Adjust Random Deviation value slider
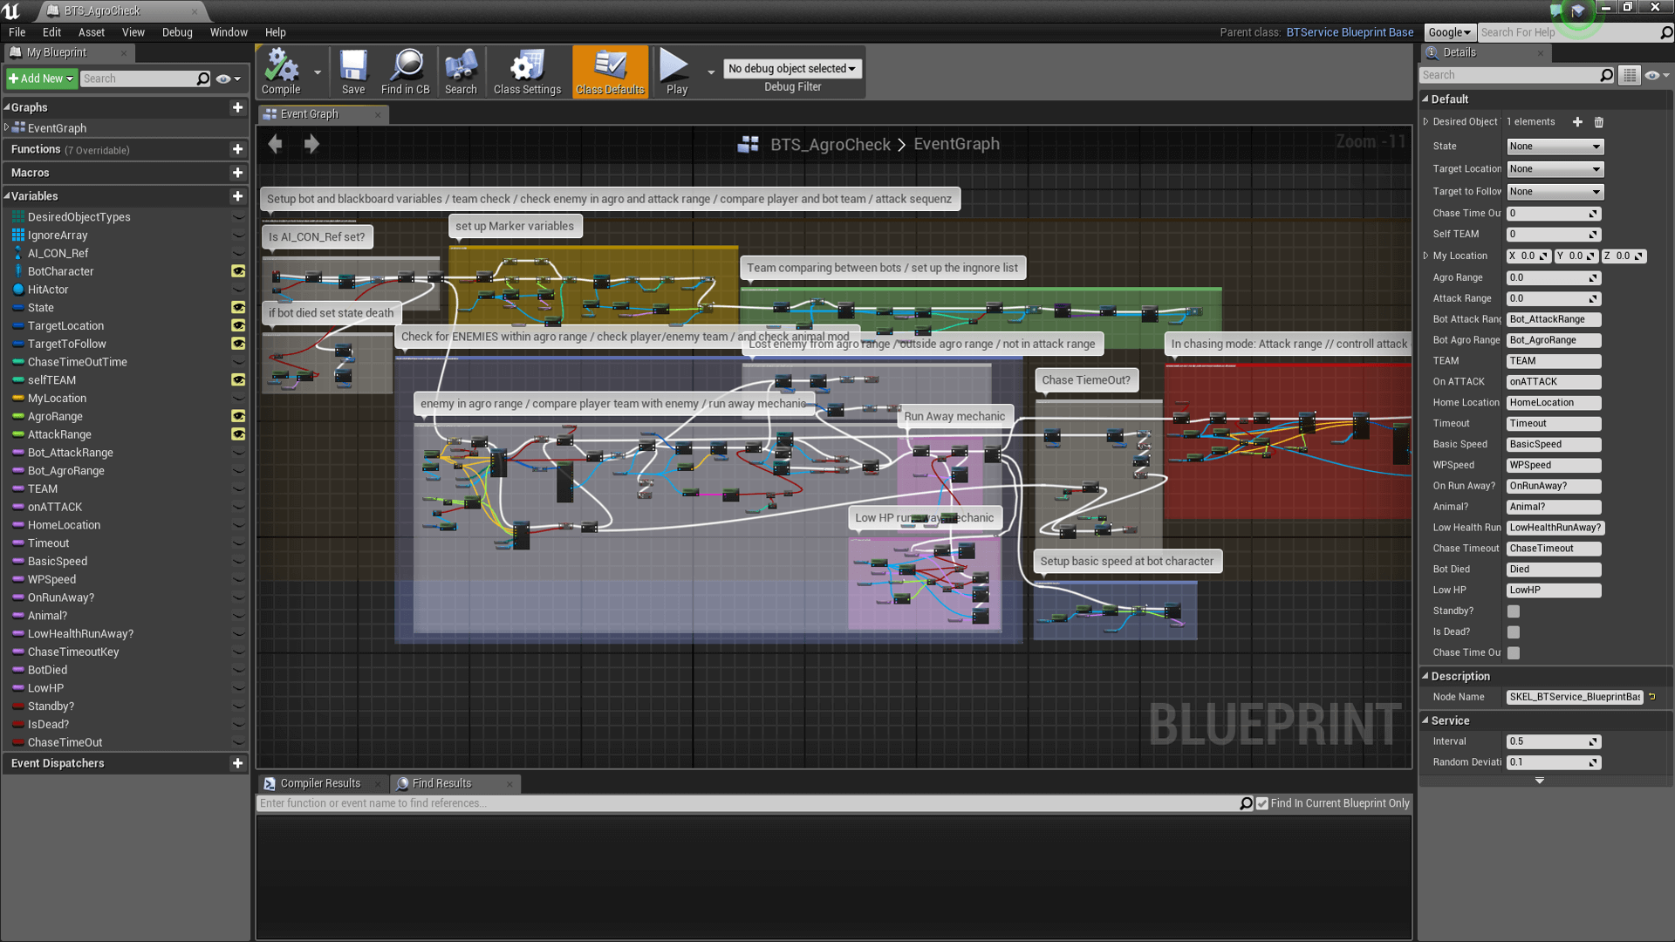 point(1553,762)
